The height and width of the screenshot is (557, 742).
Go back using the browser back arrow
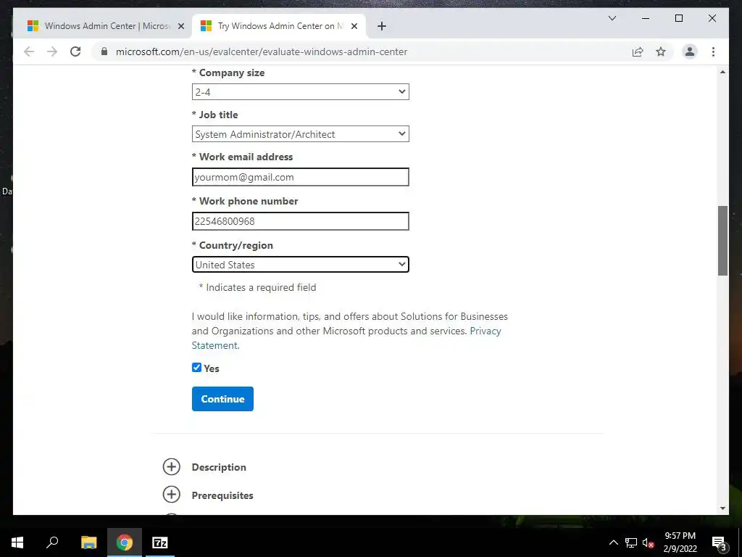tap(29, 51)
